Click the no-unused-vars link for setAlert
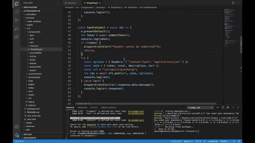The height and width of the screenshot is (143, 255). click(x=135, y=120)
